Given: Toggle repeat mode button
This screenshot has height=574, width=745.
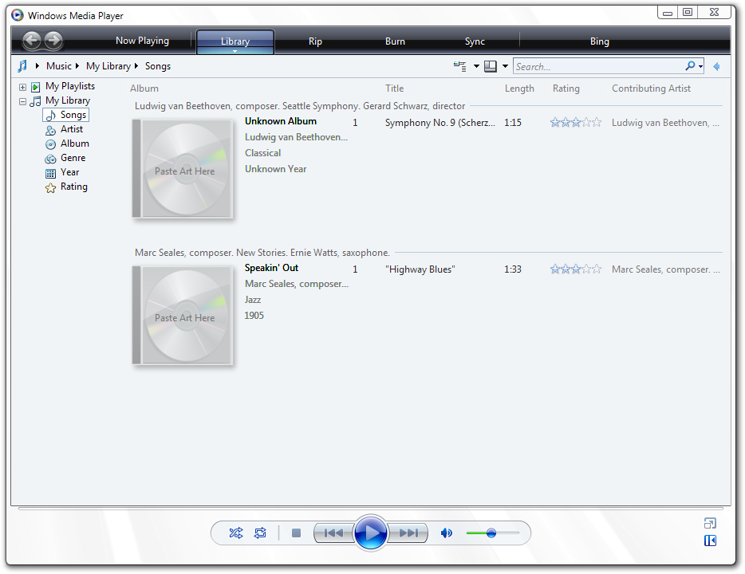Looking at the screenshot, I should coord(260,533).
